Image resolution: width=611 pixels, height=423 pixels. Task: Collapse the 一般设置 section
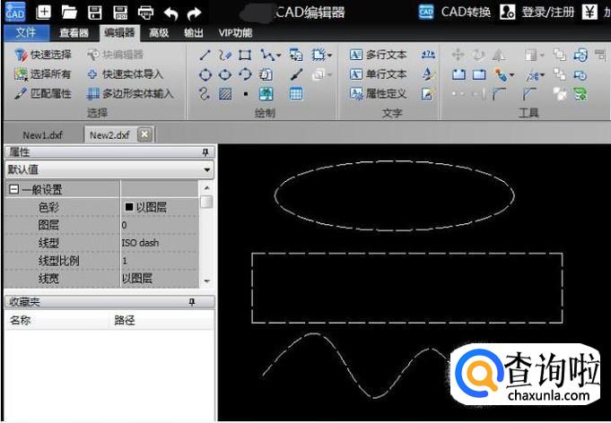[13, 190]
